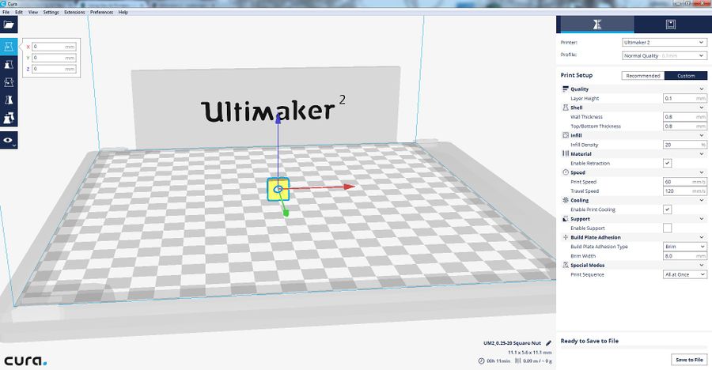Collapse the Cooling section chevron
Viewport: 712px width, 370px height.
pyautogui.click(x=702, y=201)
